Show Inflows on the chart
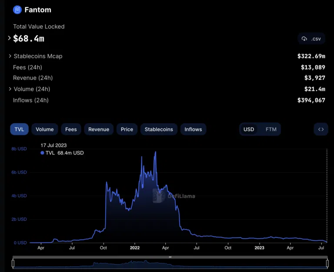The image size is (334, 272). tap(193, 129)
